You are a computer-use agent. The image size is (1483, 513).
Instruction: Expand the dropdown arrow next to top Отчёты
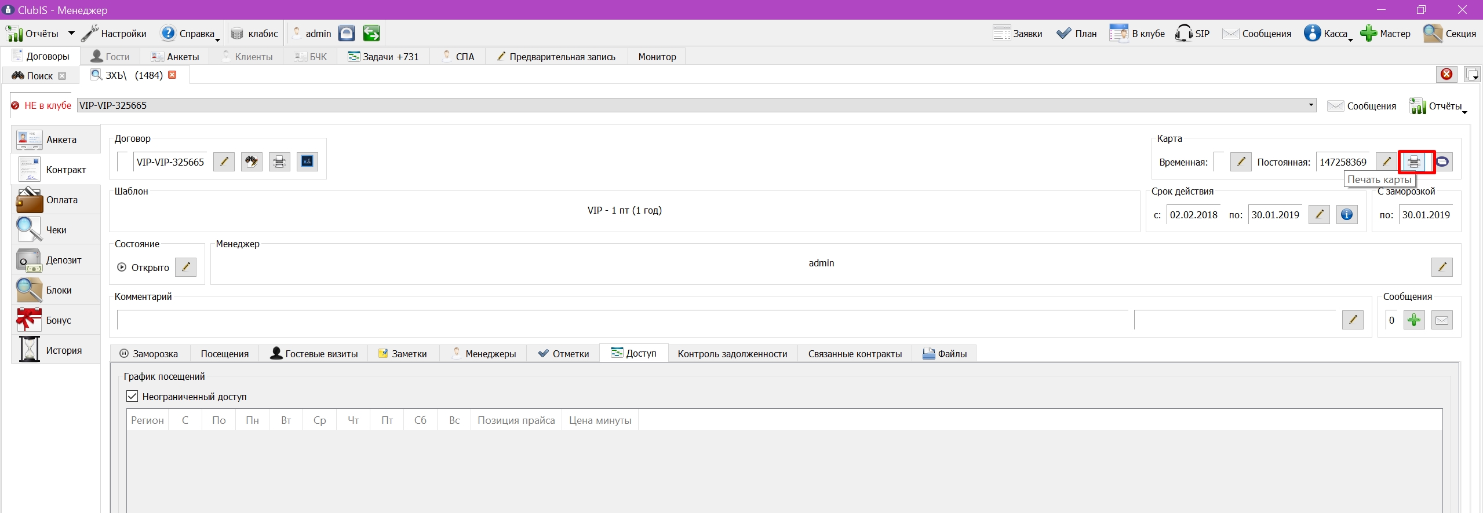(71, 34)
